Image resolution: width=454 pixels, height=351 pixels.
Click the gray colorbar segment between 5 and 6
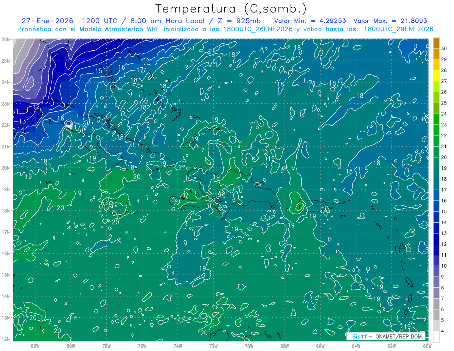tap(436, 315)
